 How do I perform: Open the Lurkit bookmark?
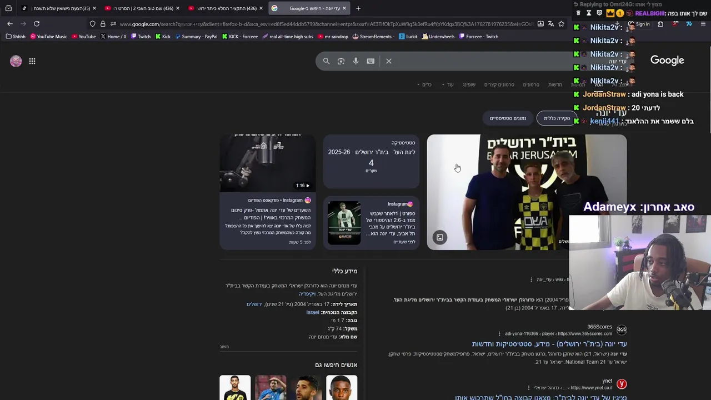coord(408,37)
